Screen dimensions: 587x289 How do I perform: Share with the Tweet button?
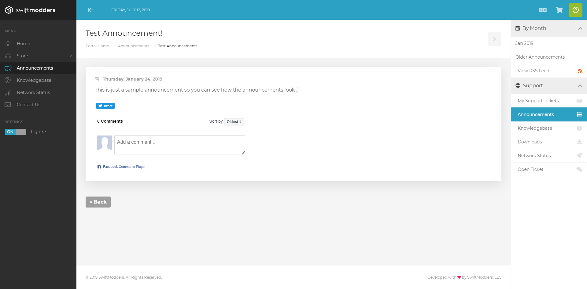click(105, 106)
